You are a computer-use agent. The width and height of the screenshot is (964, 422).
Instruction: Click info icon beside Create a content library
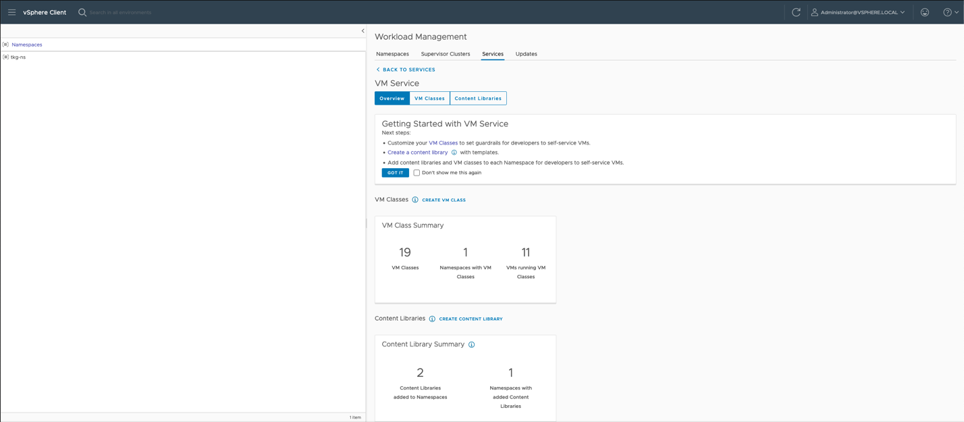[x=454, y=153]
